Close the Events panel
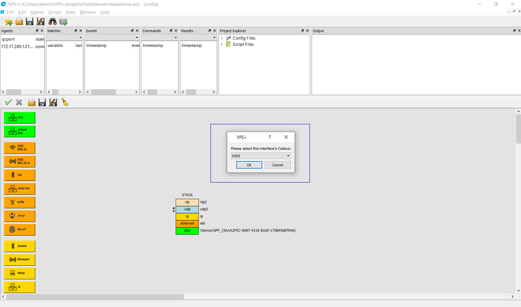Screen dimensions: 521x307 [x=138, y=31]
